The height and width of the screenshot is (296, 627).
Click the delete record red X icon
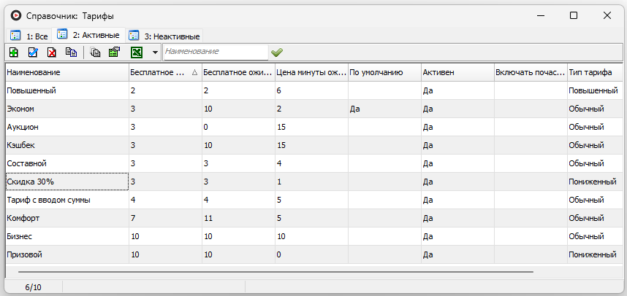[x=52, y=52]
